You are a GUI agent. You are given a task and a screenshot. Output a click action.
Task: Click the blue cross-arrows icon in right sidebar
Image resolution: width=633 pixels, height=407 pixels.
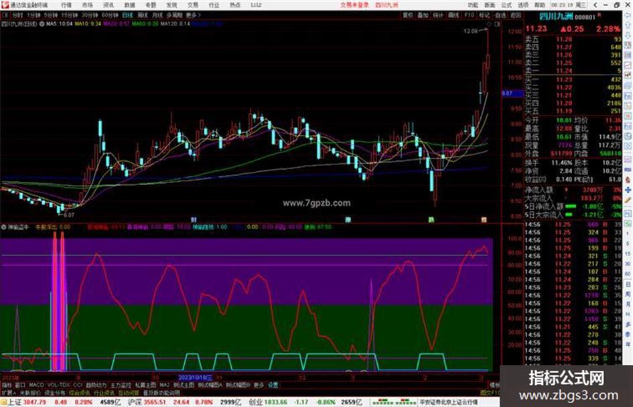[628, 190]
